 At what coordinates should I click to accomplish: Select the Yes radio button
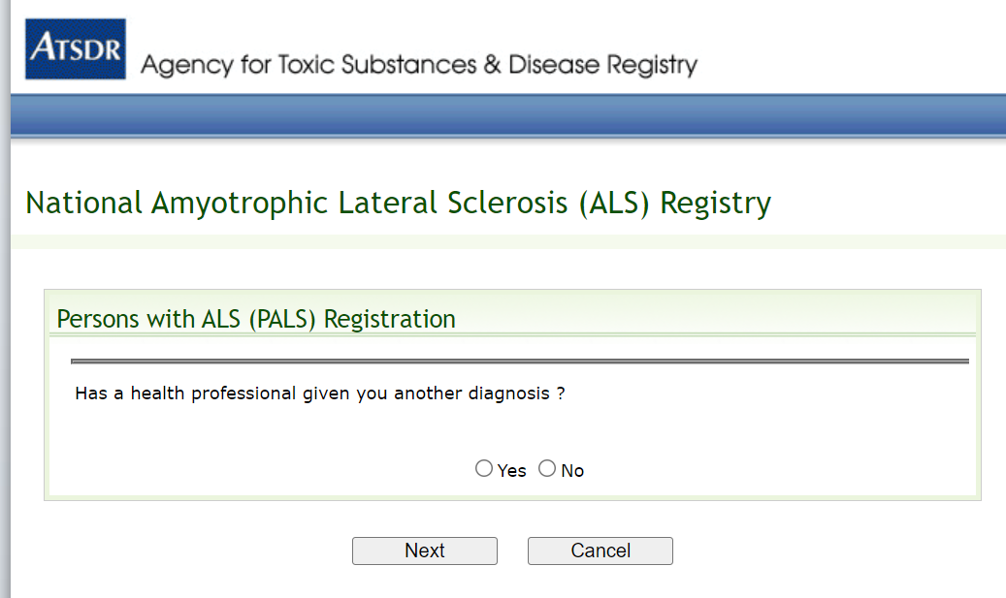(484, 469)
